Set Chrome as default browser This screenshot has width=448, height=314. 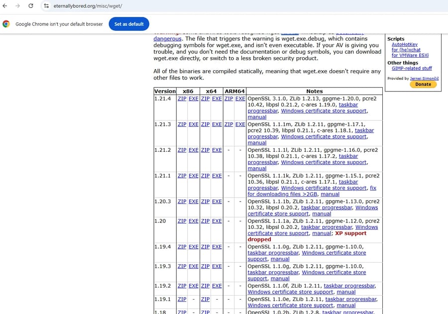(x=129, y=24)
